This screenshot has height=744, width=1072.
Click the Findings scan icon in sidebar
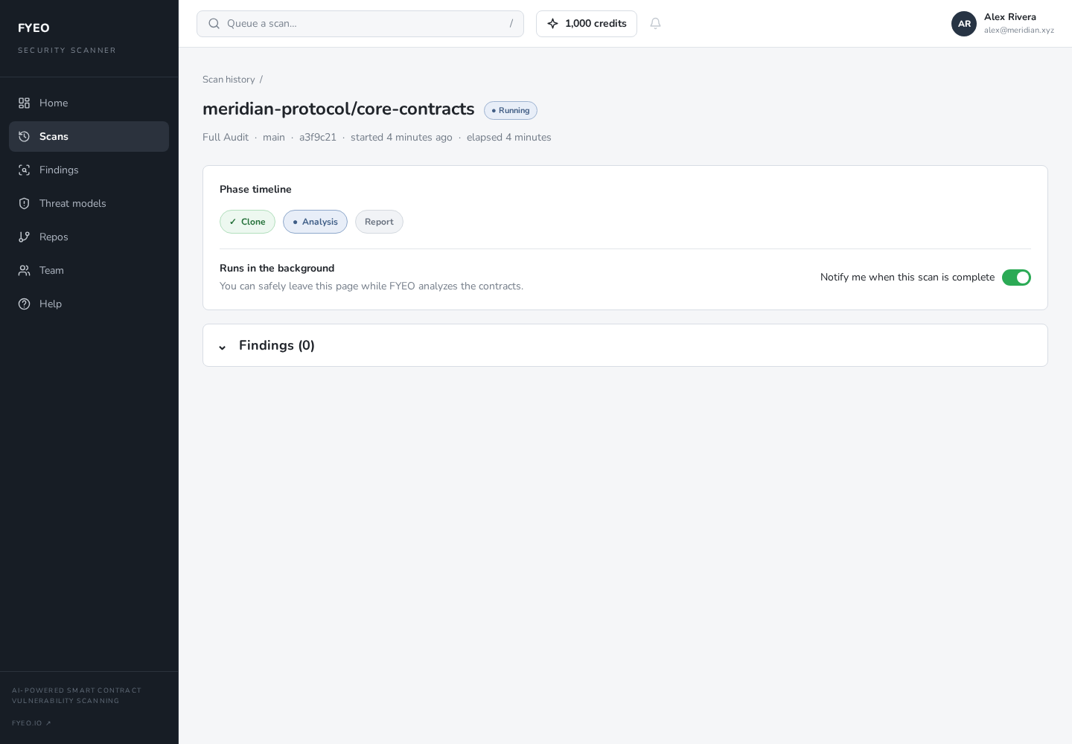pyautogui.click(x=25, y=170)
